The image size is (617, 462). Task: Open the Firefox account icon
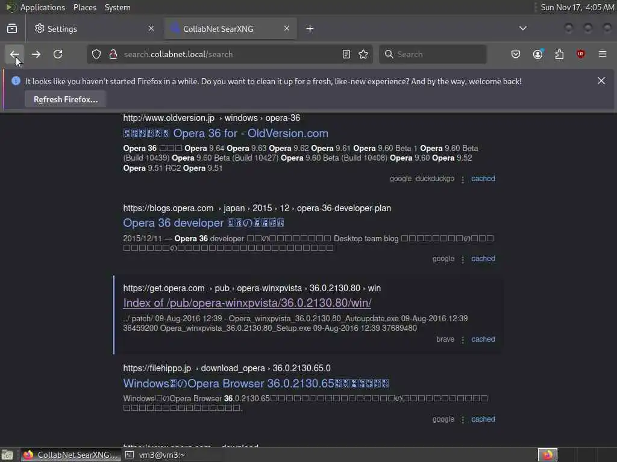(x=538, y=54)
